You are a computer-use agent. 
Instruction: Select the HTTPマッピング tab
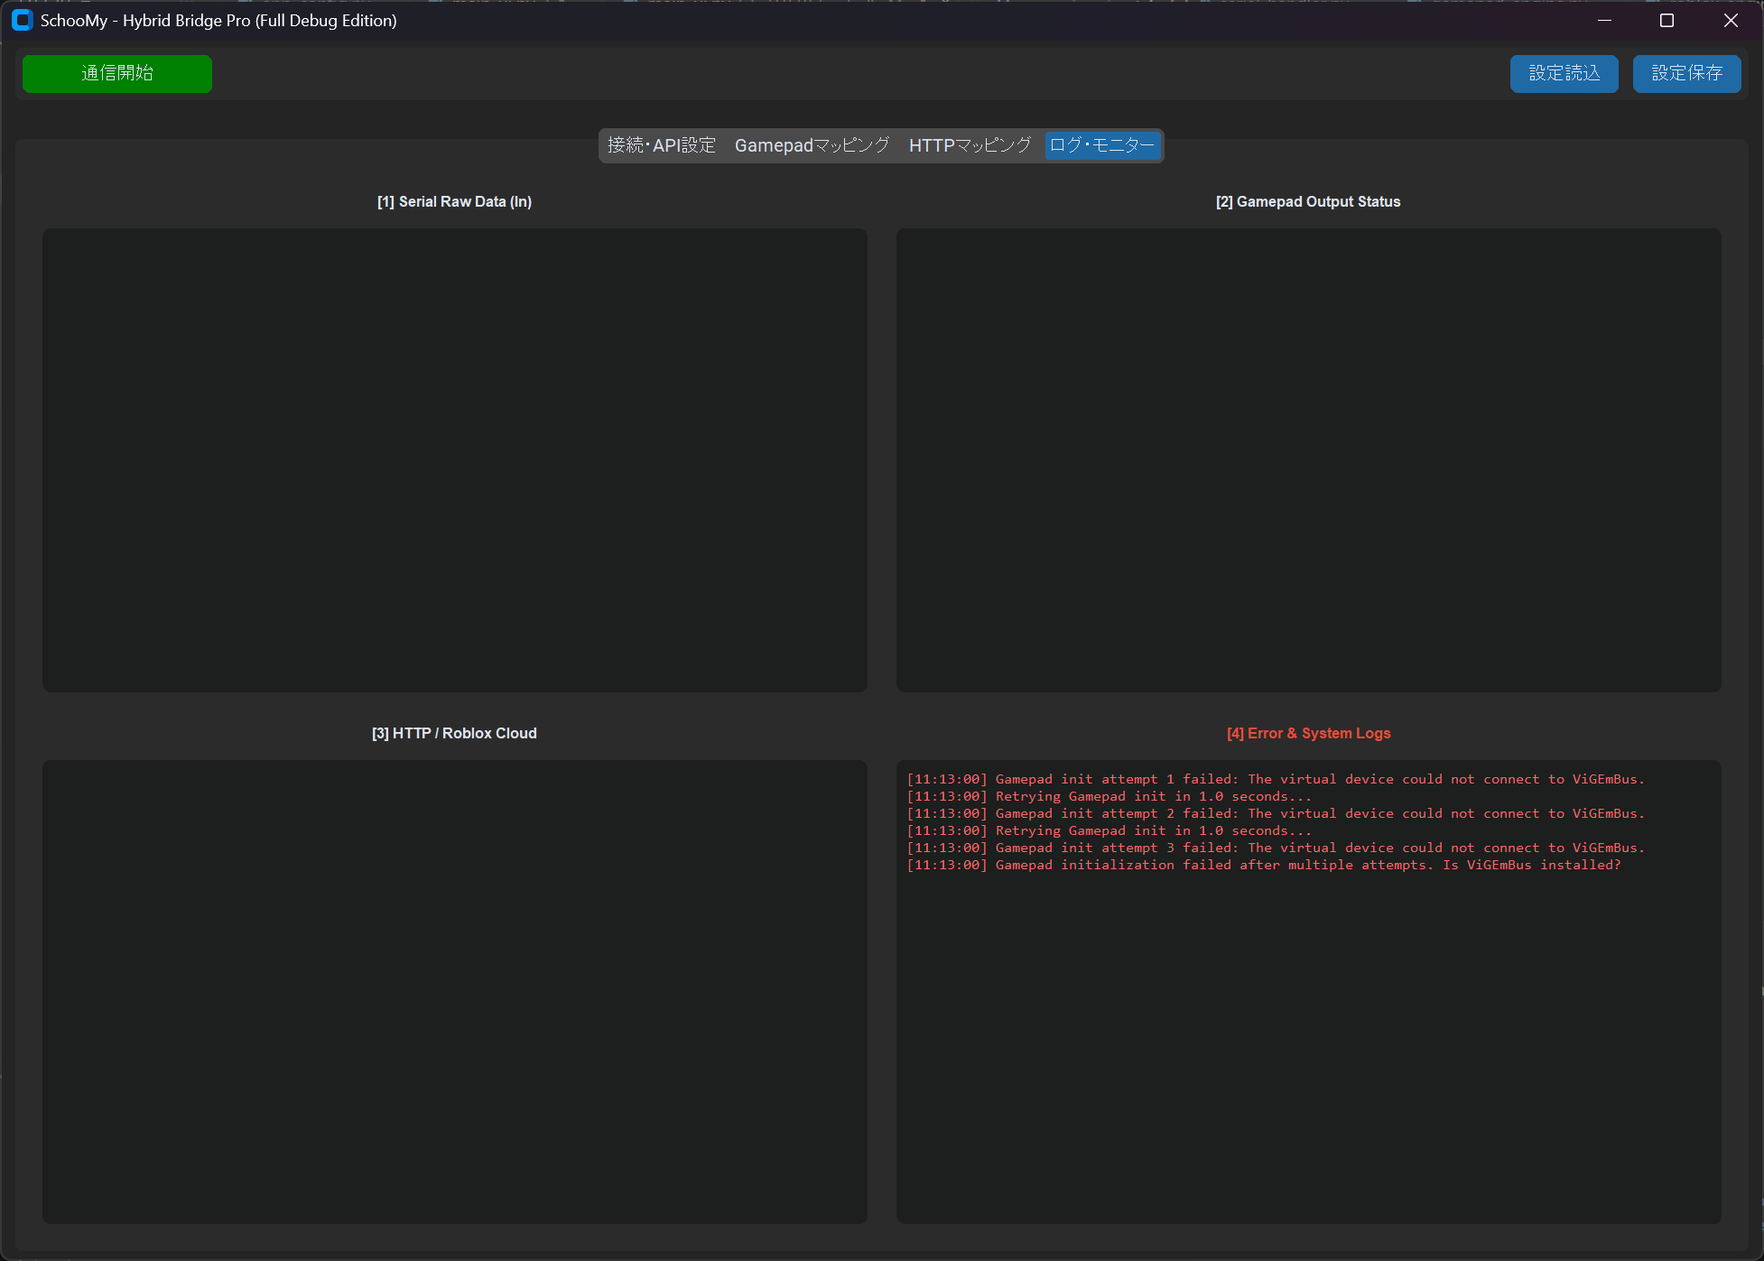(x=970, y=145)
